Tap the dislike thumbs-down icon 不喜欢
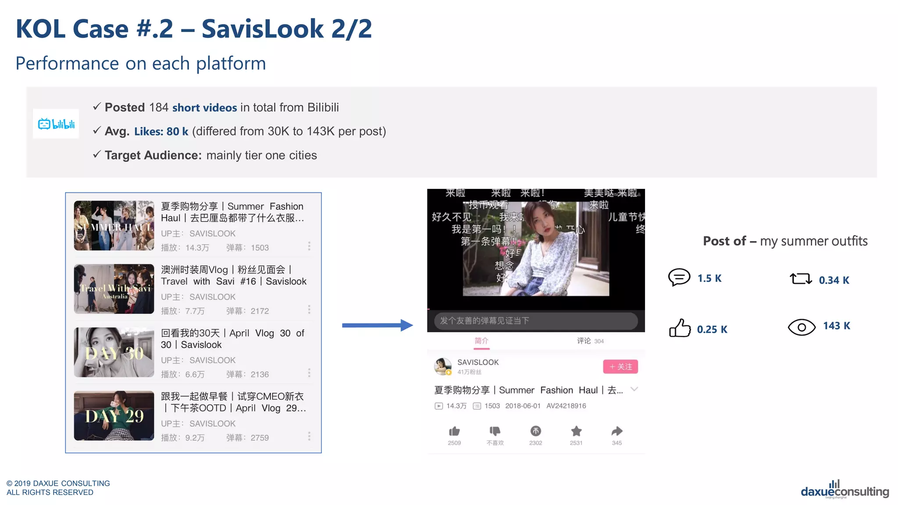The width and height of the screenshot is (898, 505). [x=495, y=431]
